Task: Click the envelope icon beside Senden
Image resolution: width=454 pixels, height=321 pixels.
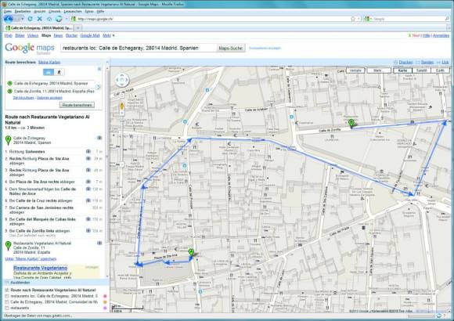Action: tap(417, 63)
